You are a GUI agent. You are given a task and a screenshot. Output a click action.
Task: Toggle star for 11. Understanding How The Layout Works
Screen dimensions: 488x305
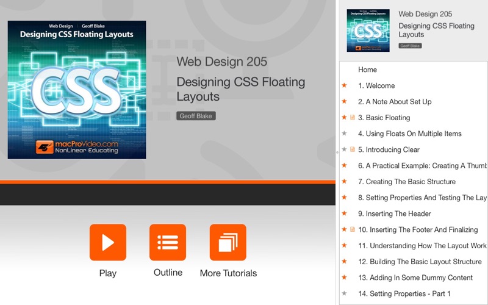pyautogui.click(x=344, y=245)
